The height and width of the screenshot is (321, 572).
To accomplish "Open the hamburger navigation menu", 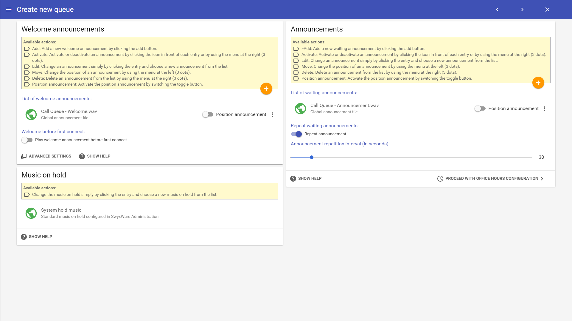I will click(x=9, y=10).
